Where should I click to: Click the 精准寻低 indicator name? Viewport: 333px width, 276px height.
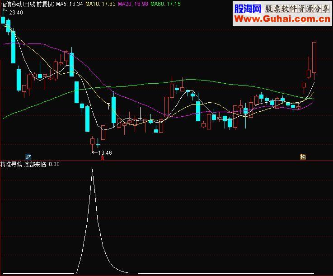[11, 164]
